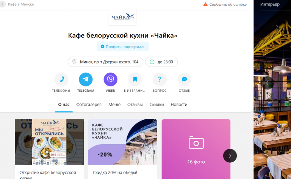Click the location pin icon
Viewport: 291px width, 179px height.
pyautogui.click(x=74, y=62)
